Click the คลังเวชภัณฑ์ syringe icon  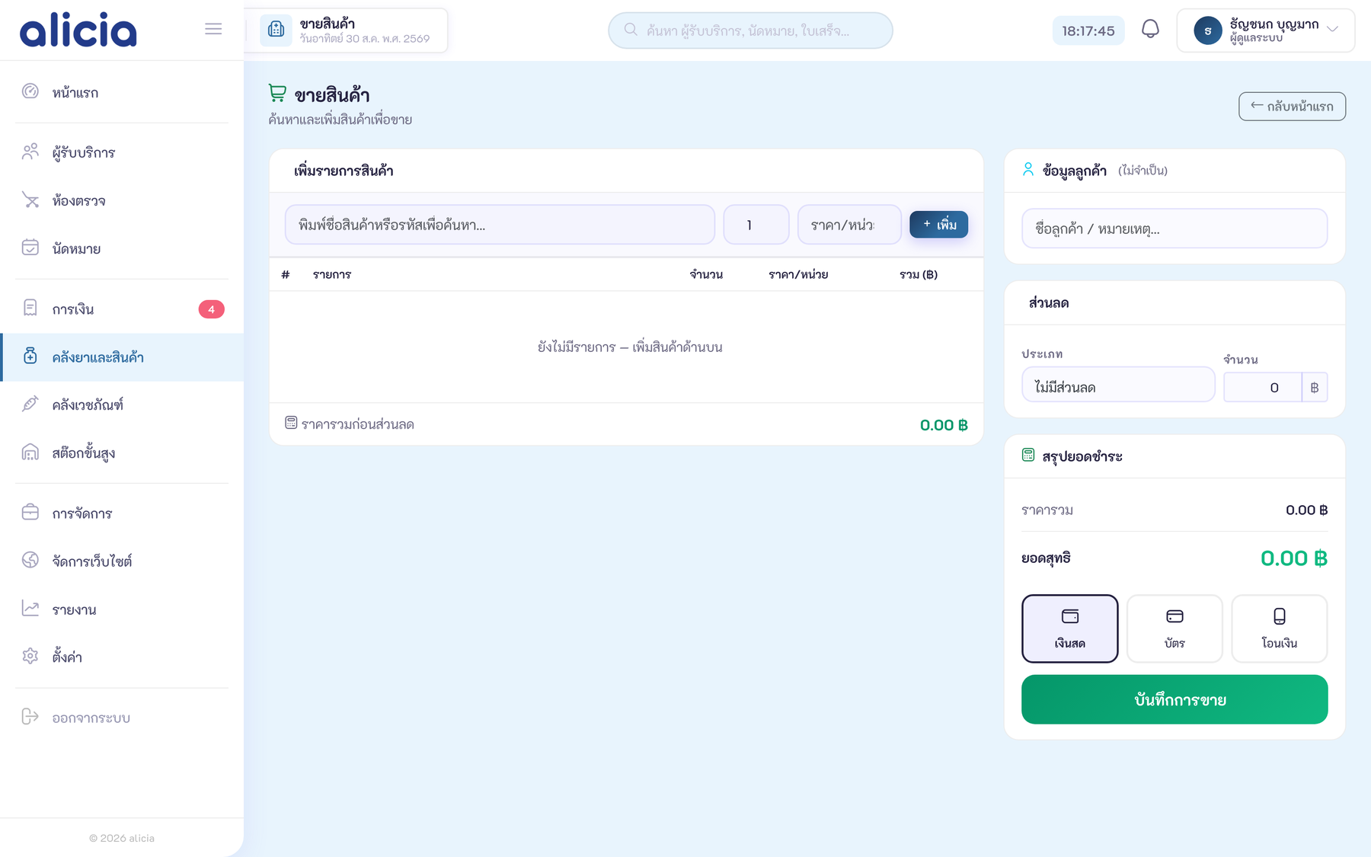(30, 404)
